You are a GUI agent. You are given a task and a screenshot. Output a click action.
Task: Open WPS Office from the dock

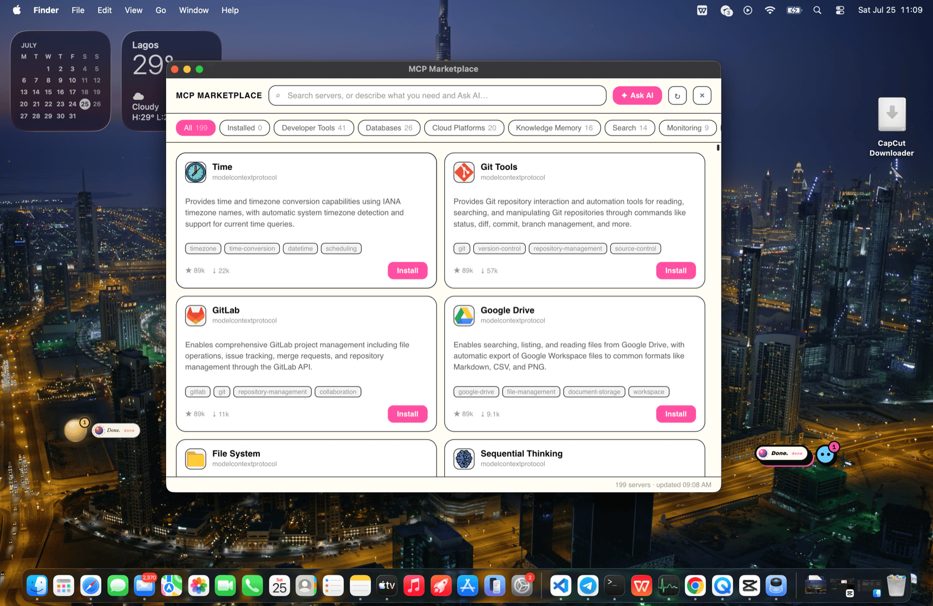pyautogui.click(x=641, y=585)
